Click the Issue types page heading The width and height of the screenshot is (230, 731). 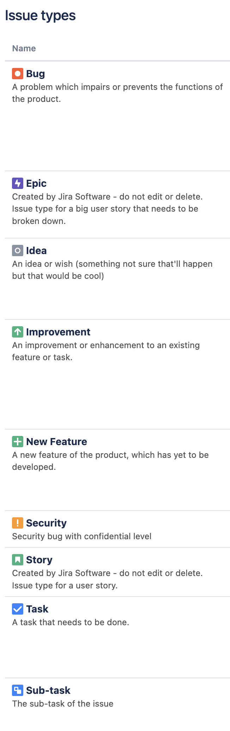point(40,16)
